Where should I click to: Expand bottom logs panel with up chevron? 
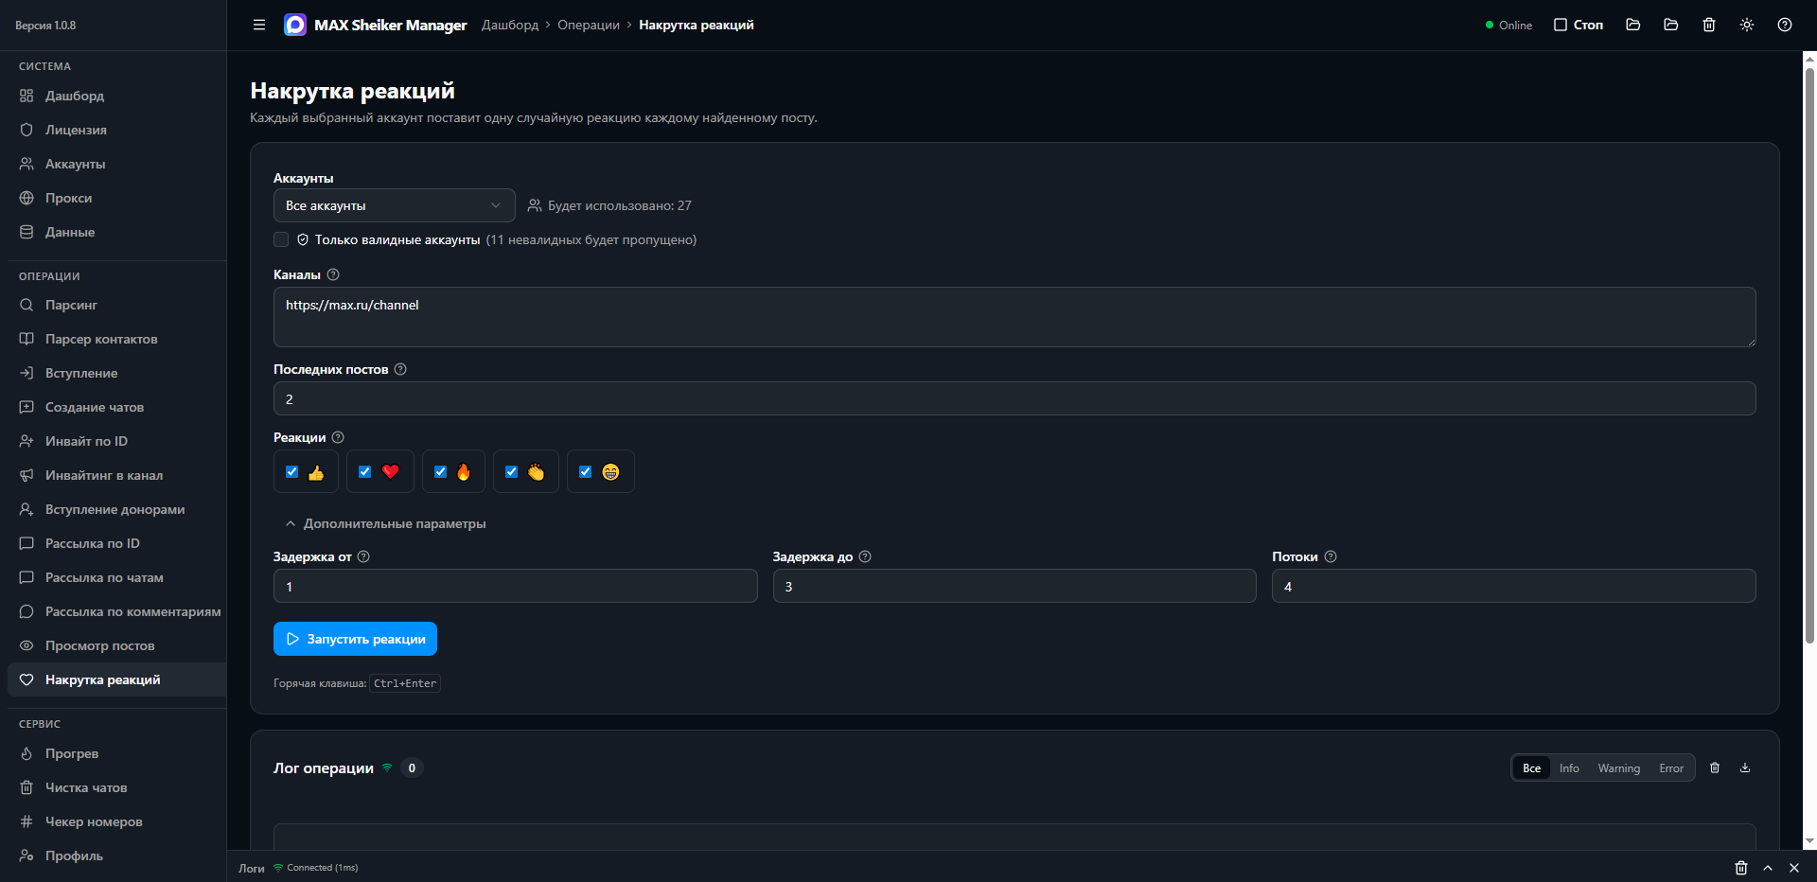pyautogui.click(x=1768, y=868)
